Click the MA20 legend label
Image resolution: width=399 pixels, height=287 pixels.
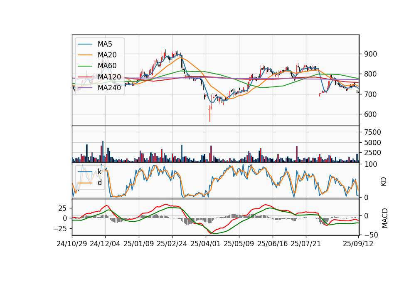tap(107, 55)
